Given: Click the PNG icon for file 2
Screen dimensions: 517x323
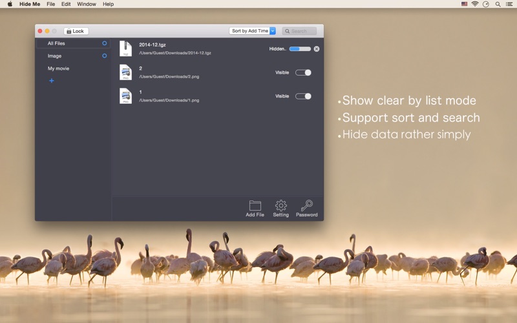Looking at the screenshot, I should pos(125,72).
